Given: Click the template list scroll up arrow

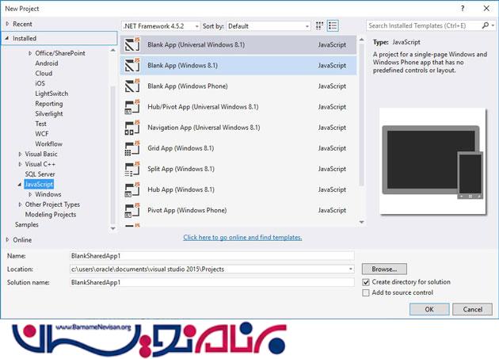Looking at the screenshot, I should (x=361, y=40).
